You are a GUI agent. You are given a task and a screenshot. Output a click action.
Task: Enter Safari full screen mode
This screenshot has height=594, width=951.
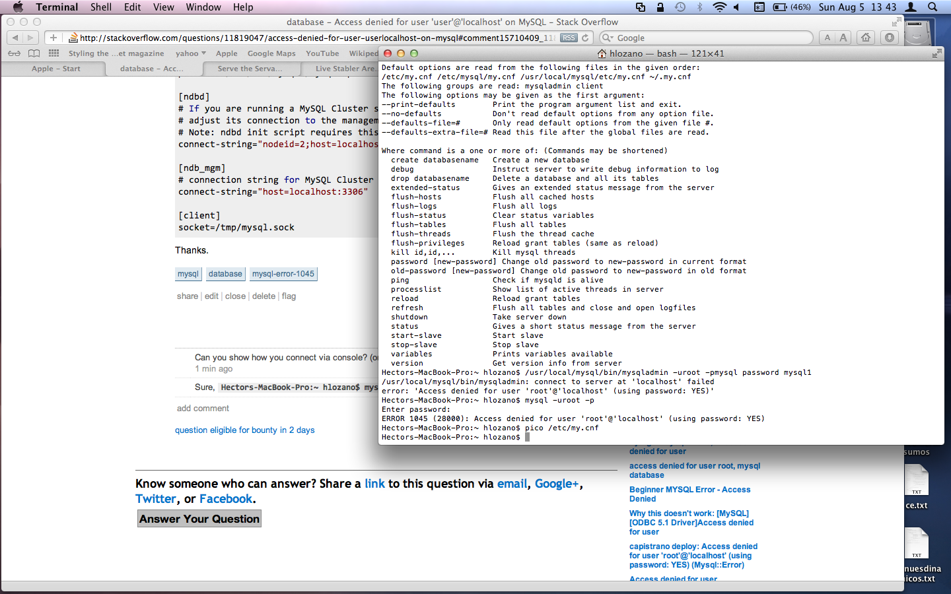pos(896,22)
